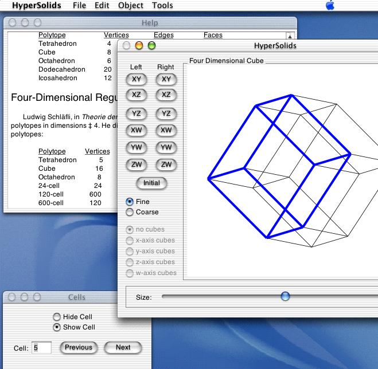
Task: Open the Tools menu
Action: (x=162, y=6)
